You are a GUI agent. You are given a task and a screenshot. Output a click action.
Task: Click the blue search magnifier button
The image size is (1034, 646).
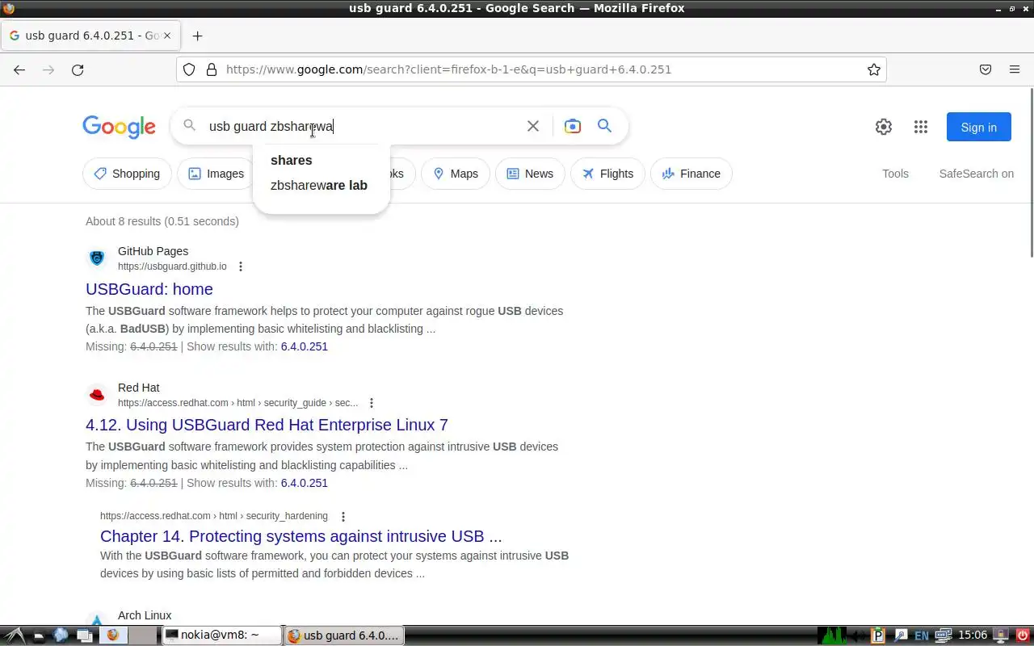[604, 126]
